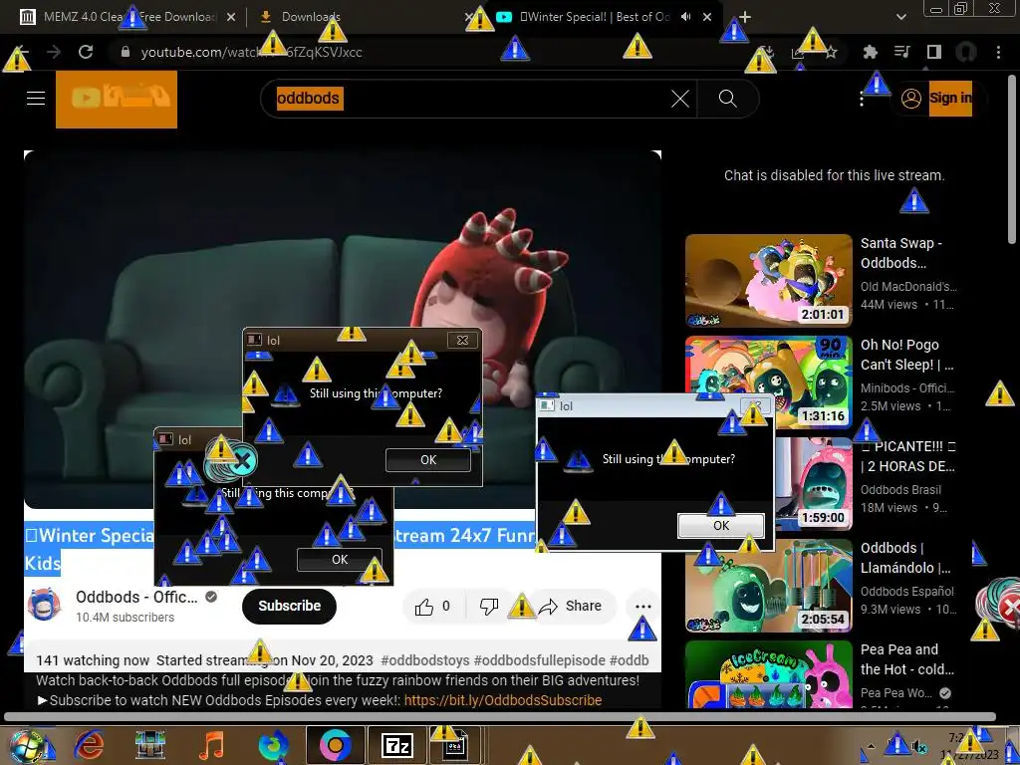Open the Chrome three-dot menu

[998, 52]
